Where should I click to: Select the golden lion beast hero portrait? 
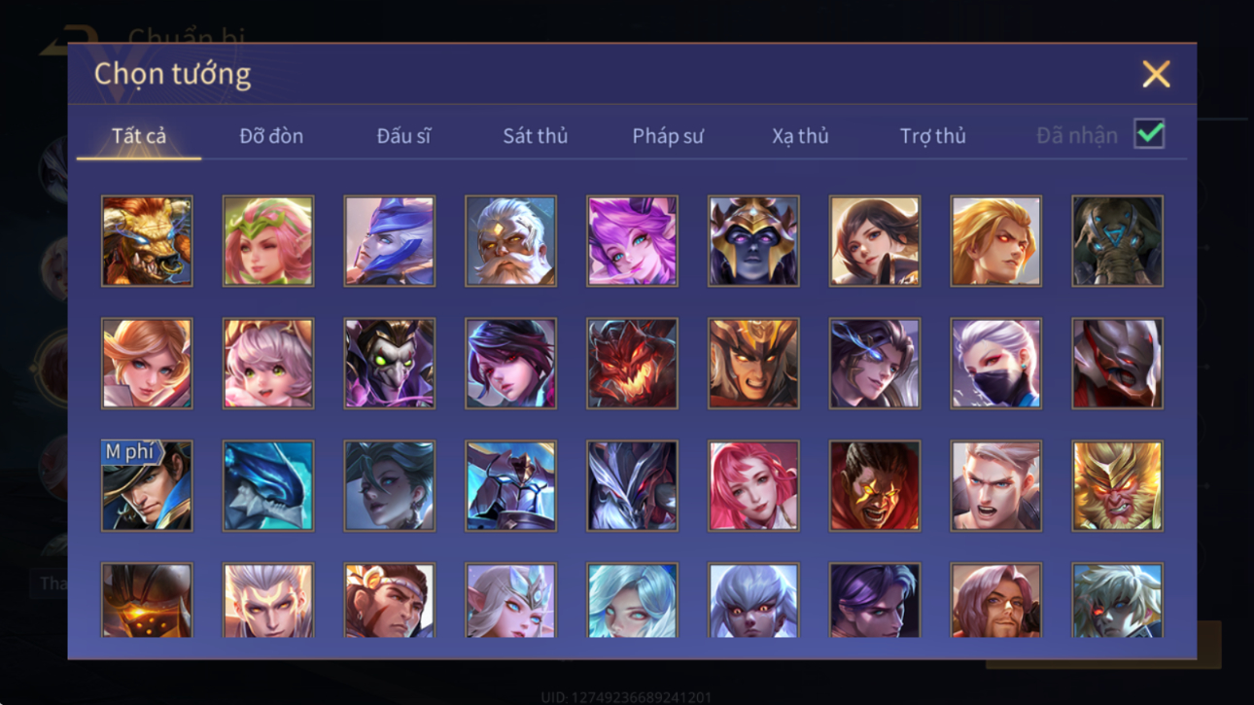pos(147,241)
